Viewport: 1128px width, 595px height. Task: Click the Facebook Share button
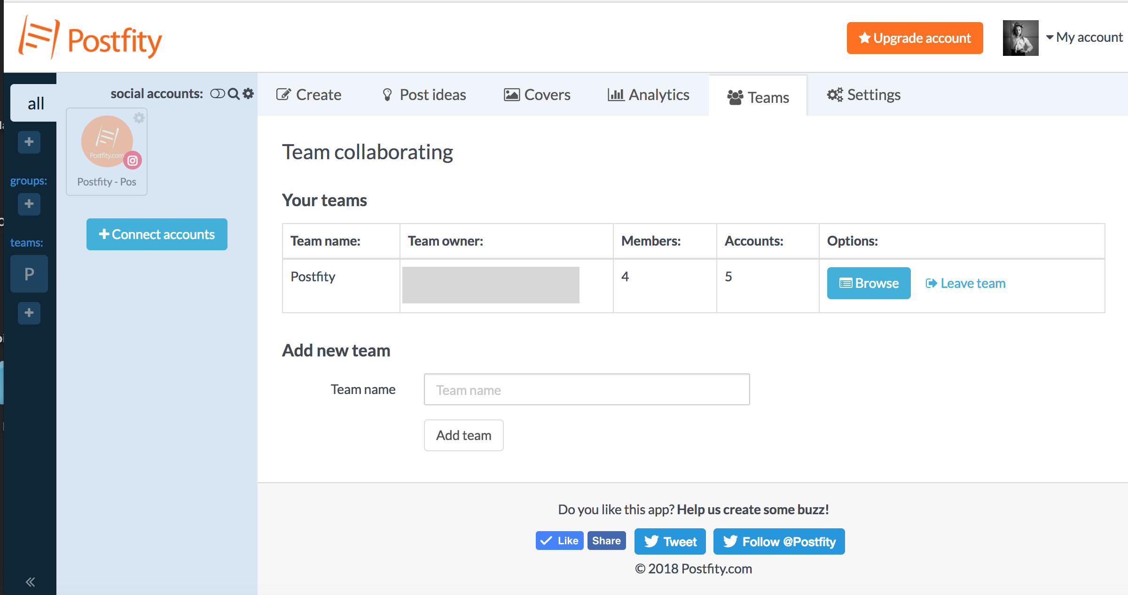pos(606,541)
